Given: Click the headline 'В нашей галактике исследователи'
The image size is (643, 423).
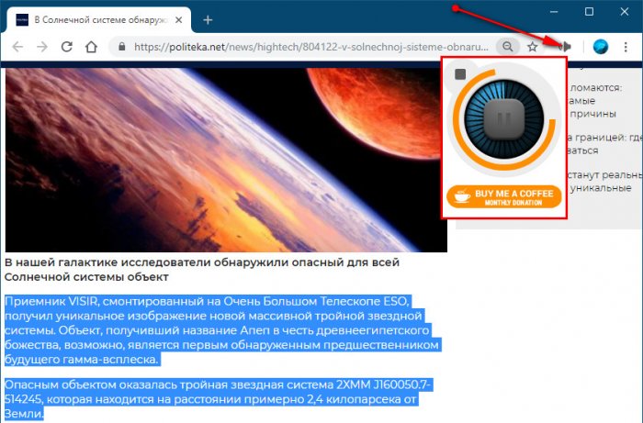Looking at the screenshot, I should coord(202,270).
